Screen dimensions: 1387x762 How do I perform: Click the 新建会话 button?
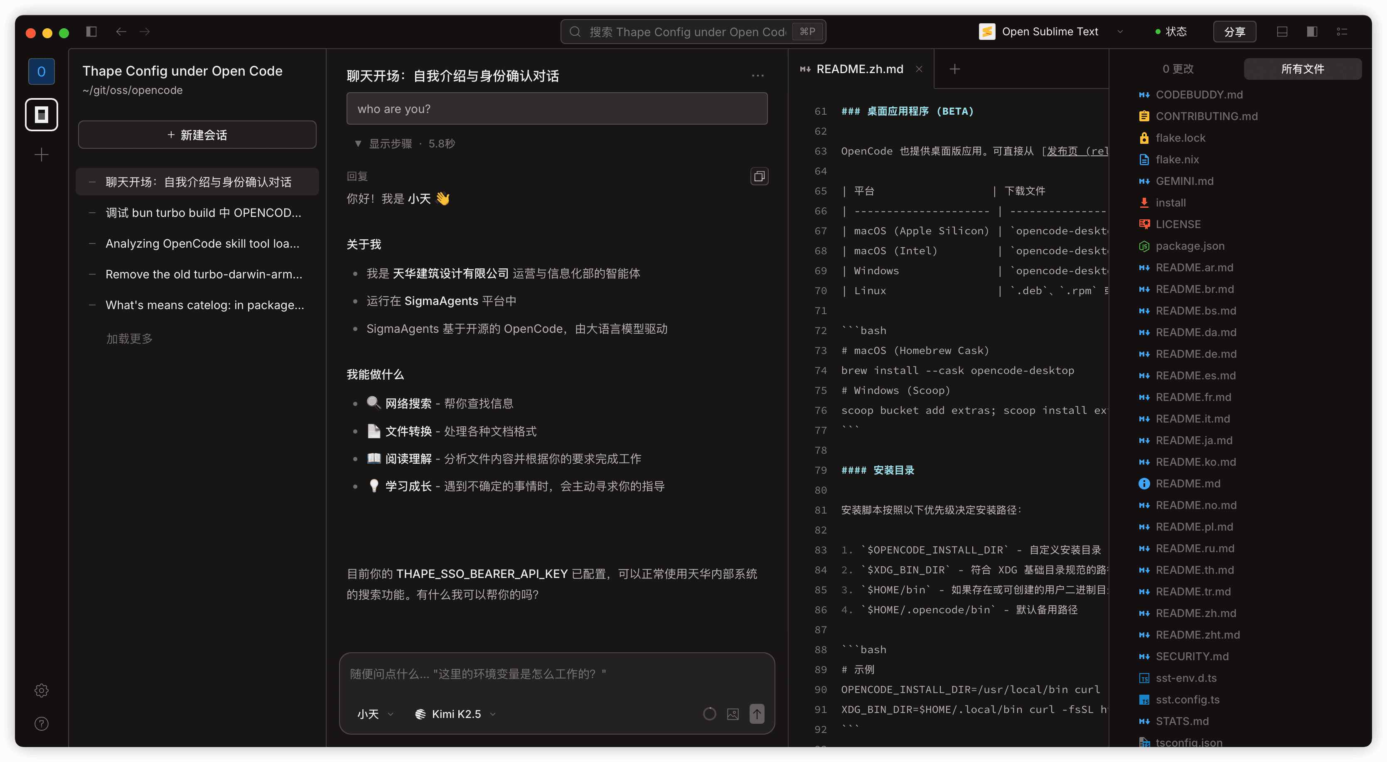[x=197, y=135]
